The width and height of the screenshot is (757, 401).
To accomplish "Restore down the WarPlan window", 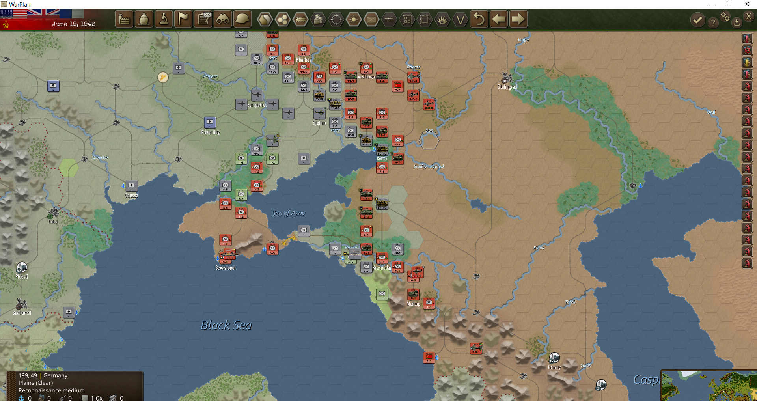I will 729,4.
